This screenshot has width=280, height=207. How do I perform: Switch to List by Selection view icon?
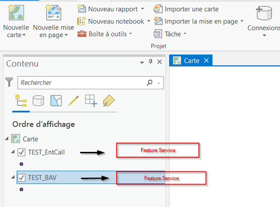pyautogui.click(x=56, y=101)
